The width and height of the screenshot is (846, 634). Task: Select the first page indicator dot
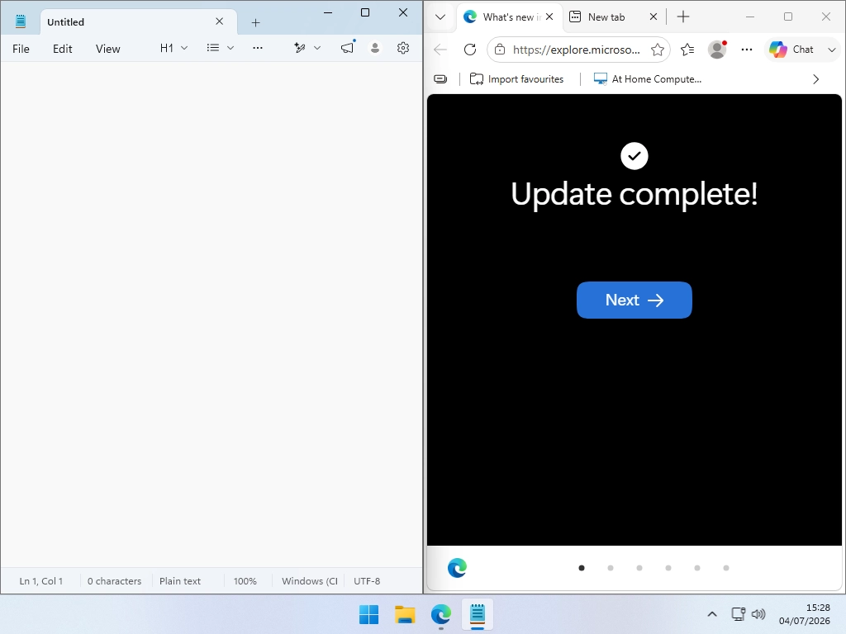[582, 568]
